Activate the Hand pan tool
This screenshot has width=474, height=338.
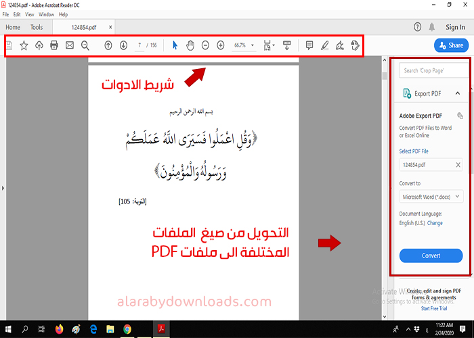tap(190, 45)
